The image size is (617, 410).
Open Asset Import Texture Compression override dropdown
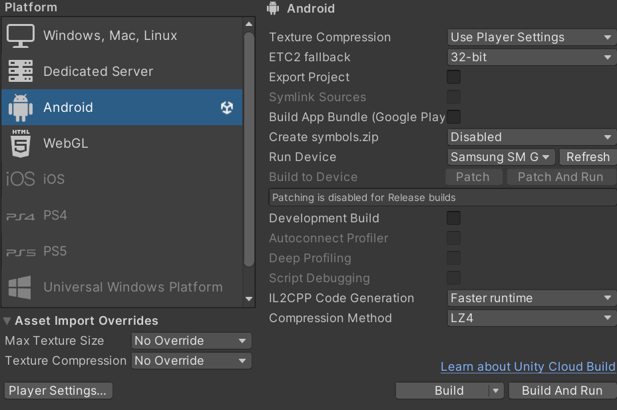click(x=191, y=361)
